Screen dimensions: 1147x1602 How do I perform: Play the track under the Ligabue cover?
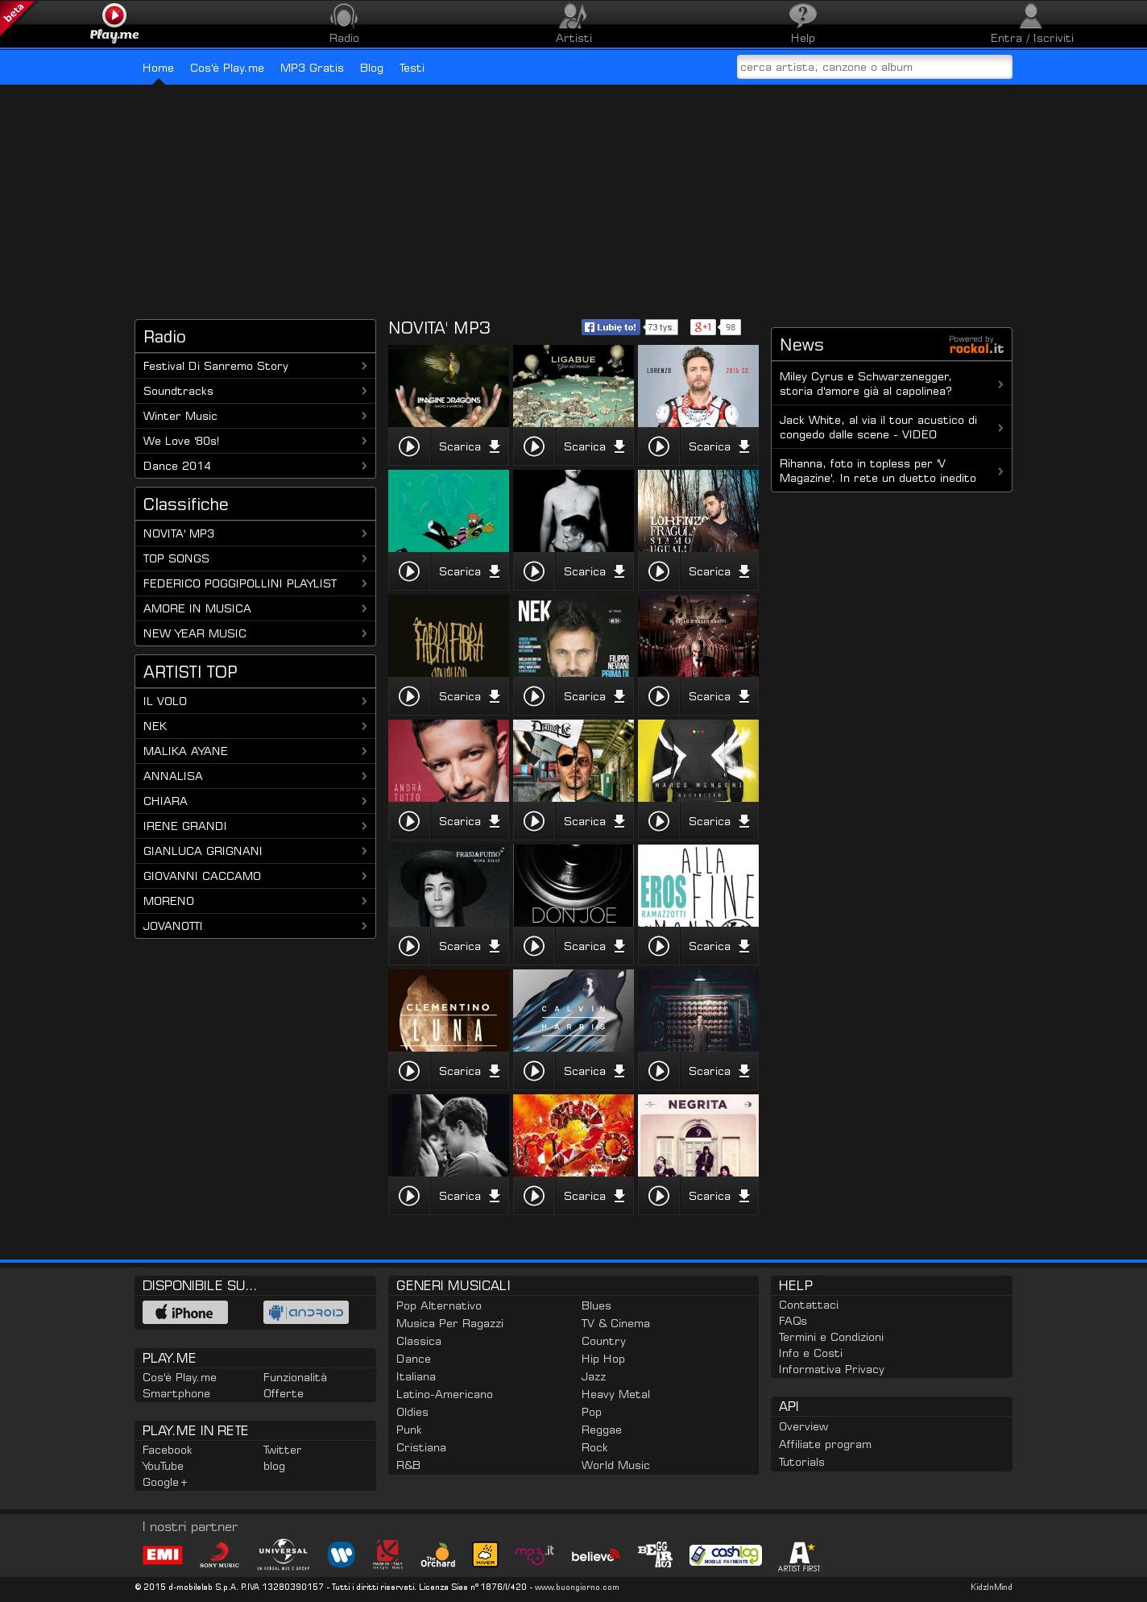tap(534, 446)
